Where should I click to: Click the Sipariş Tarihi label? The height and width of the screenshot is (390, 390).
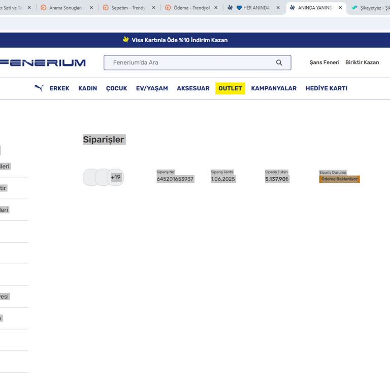tap(222, 172)
